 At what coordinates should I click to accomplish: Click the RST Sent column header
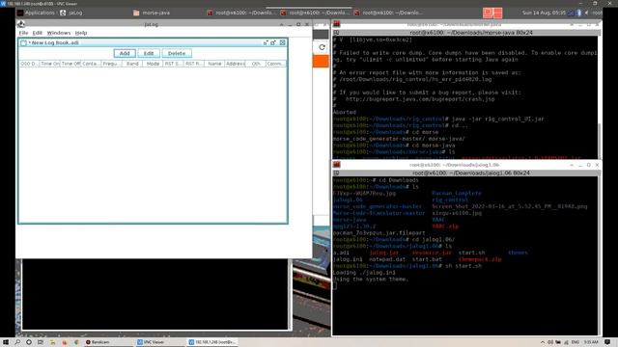pyautogui.click(x=173, y=64)
